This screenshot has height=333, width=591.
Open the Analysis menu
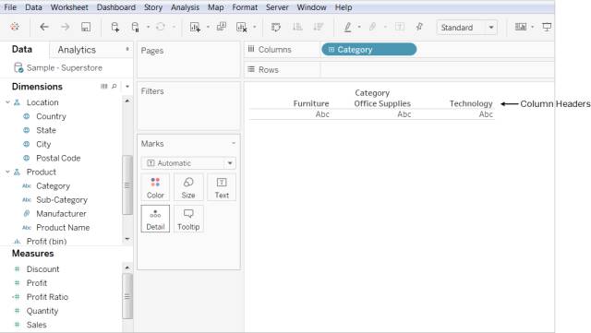(185, 7)
